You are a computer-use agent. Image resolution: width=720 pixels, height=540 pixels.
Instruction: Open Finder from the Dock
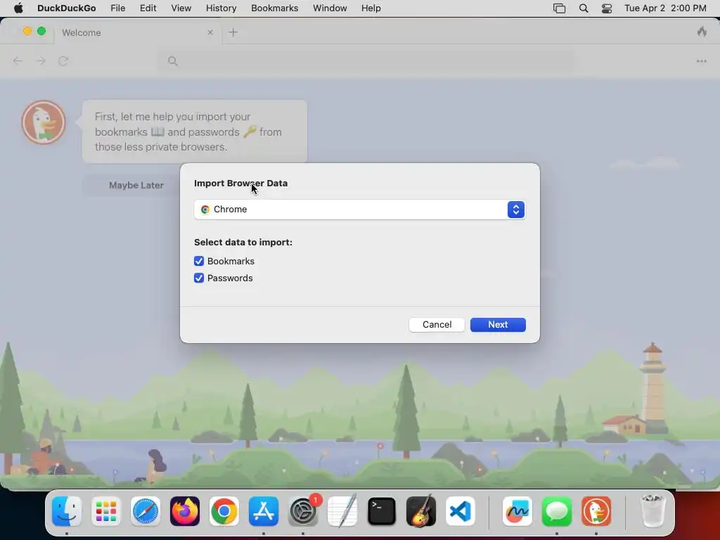[67, 511]
